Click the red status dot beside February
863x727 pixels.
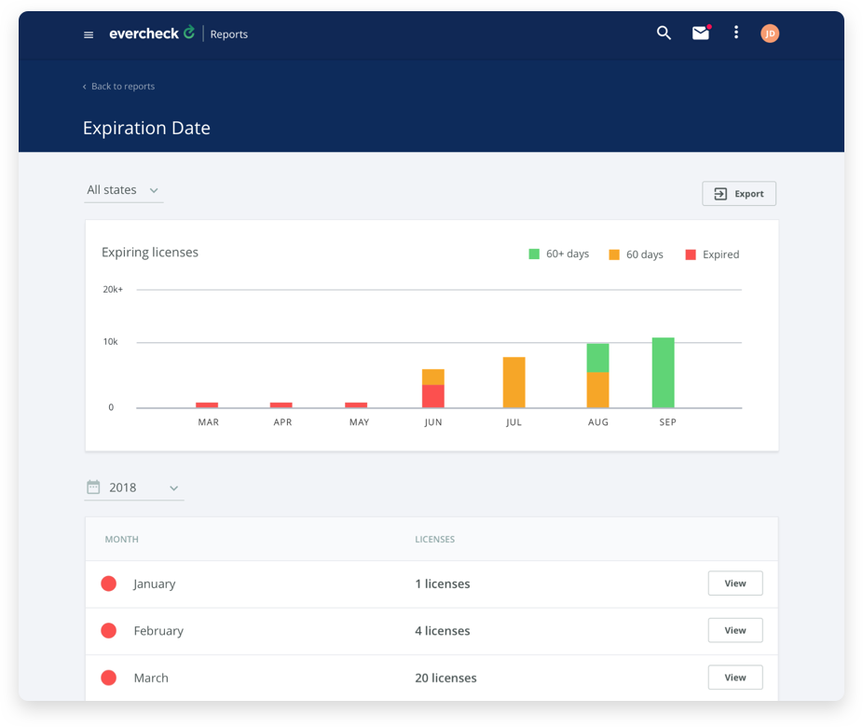(x=108, y=630)
